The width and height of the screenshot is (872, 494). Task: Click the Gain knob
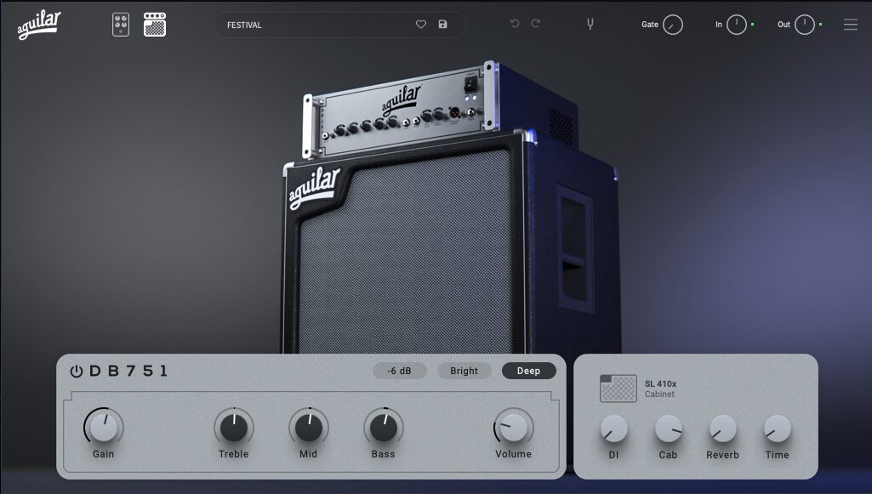click(x=104, y=427)
